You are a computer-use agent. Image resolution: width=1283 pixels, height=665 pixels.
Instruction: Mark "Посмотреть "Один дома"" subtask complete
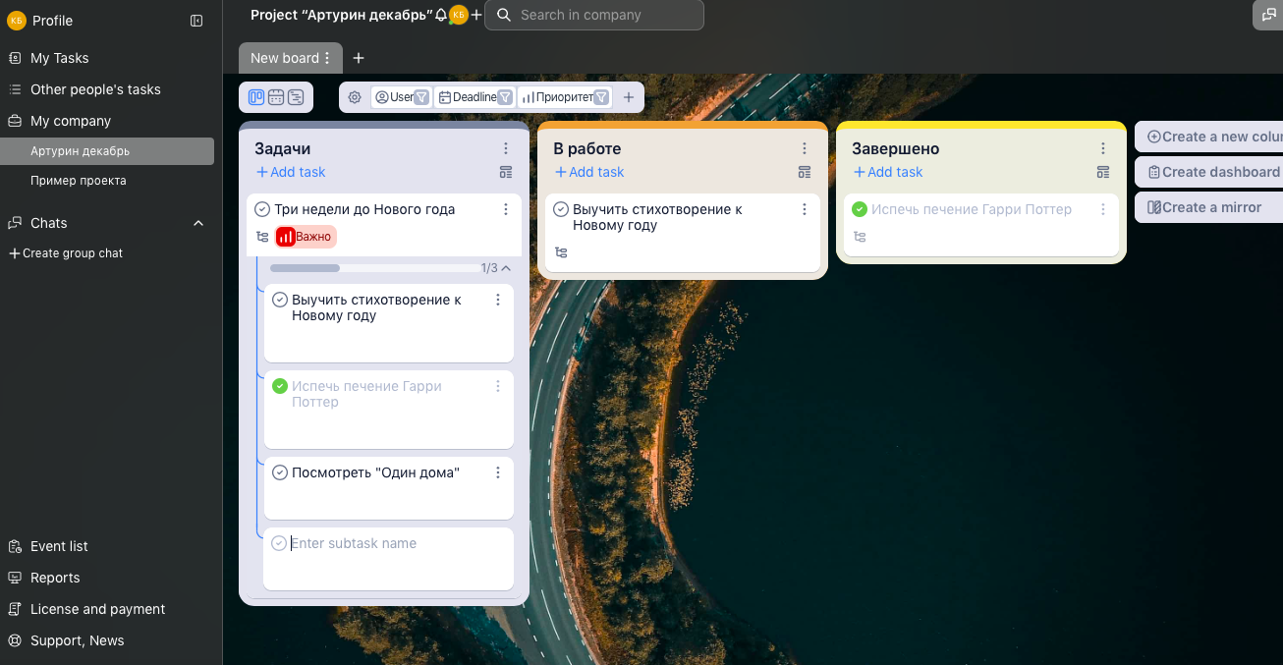279,472
